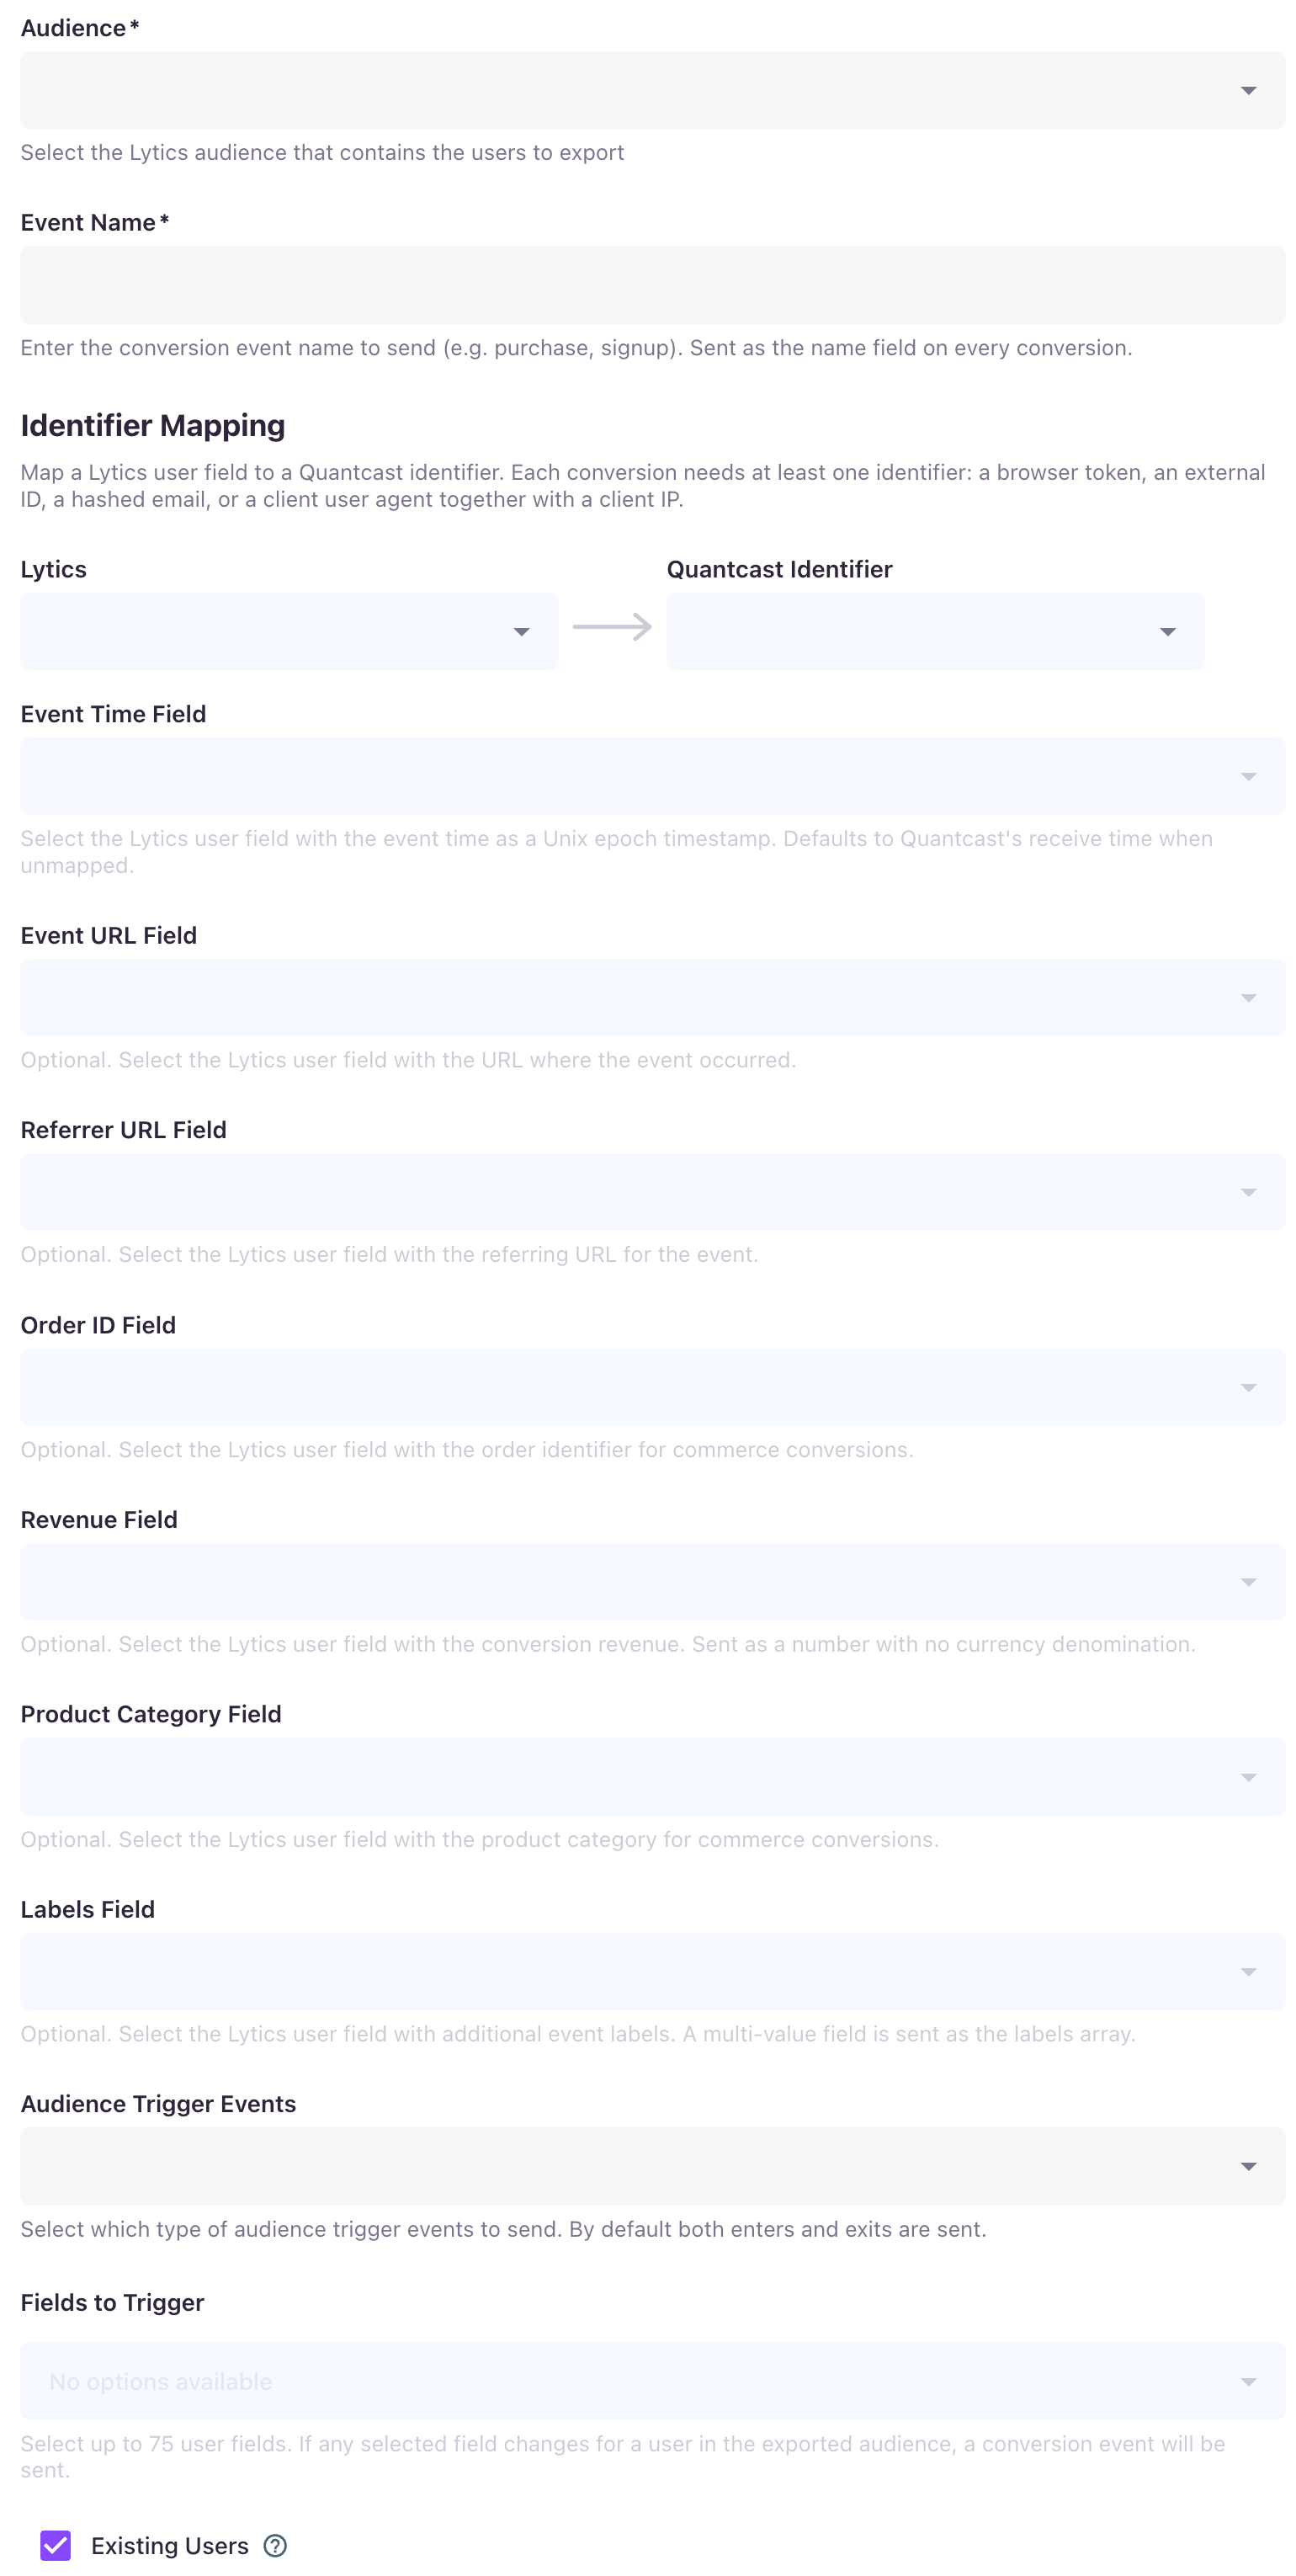Viewport: 1296px width, 2576px height.
Task: Click the Existing Users label text
Action: pyautogui.click(x=170, y=2545)
